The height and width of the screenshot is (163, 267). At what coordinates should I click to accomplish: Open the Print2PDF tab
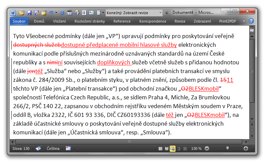[227, 21]
